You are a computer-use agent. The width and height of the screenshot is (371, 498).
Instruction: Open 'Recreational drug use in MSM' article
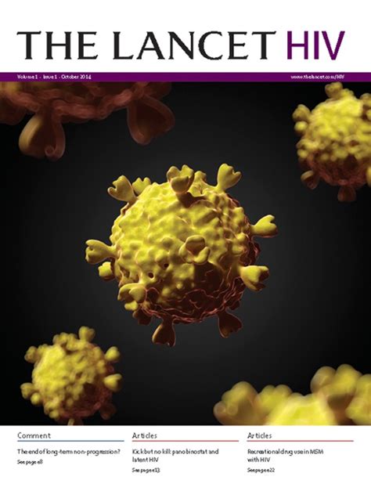pos(286,455)
